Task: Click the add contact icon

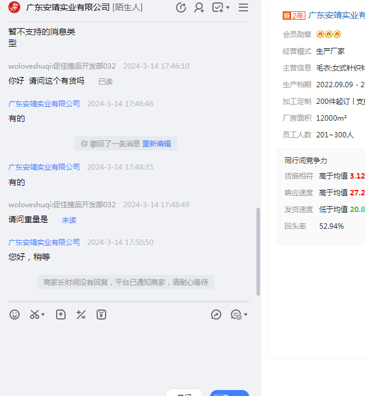Action: 199,8
